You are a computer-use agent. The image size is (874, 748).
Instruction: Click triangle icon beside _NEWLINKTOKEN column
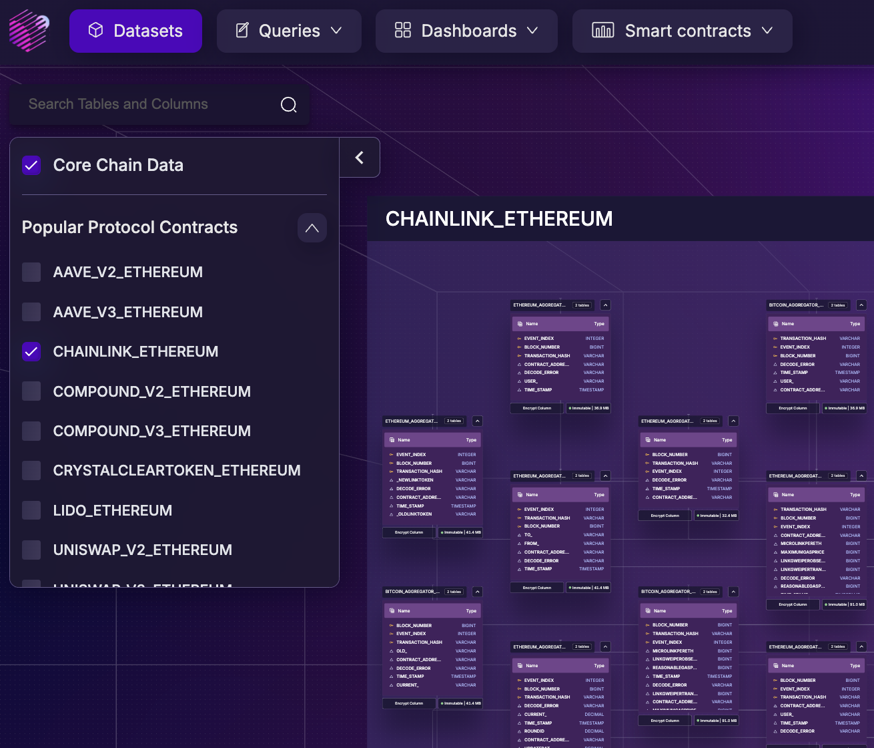pos(392,480)
